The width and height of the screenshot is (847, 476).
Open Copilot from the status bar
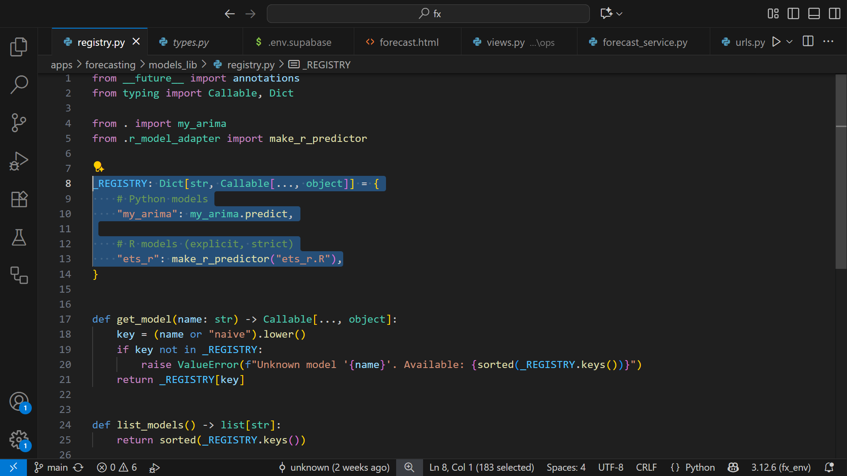coord(732,468)
